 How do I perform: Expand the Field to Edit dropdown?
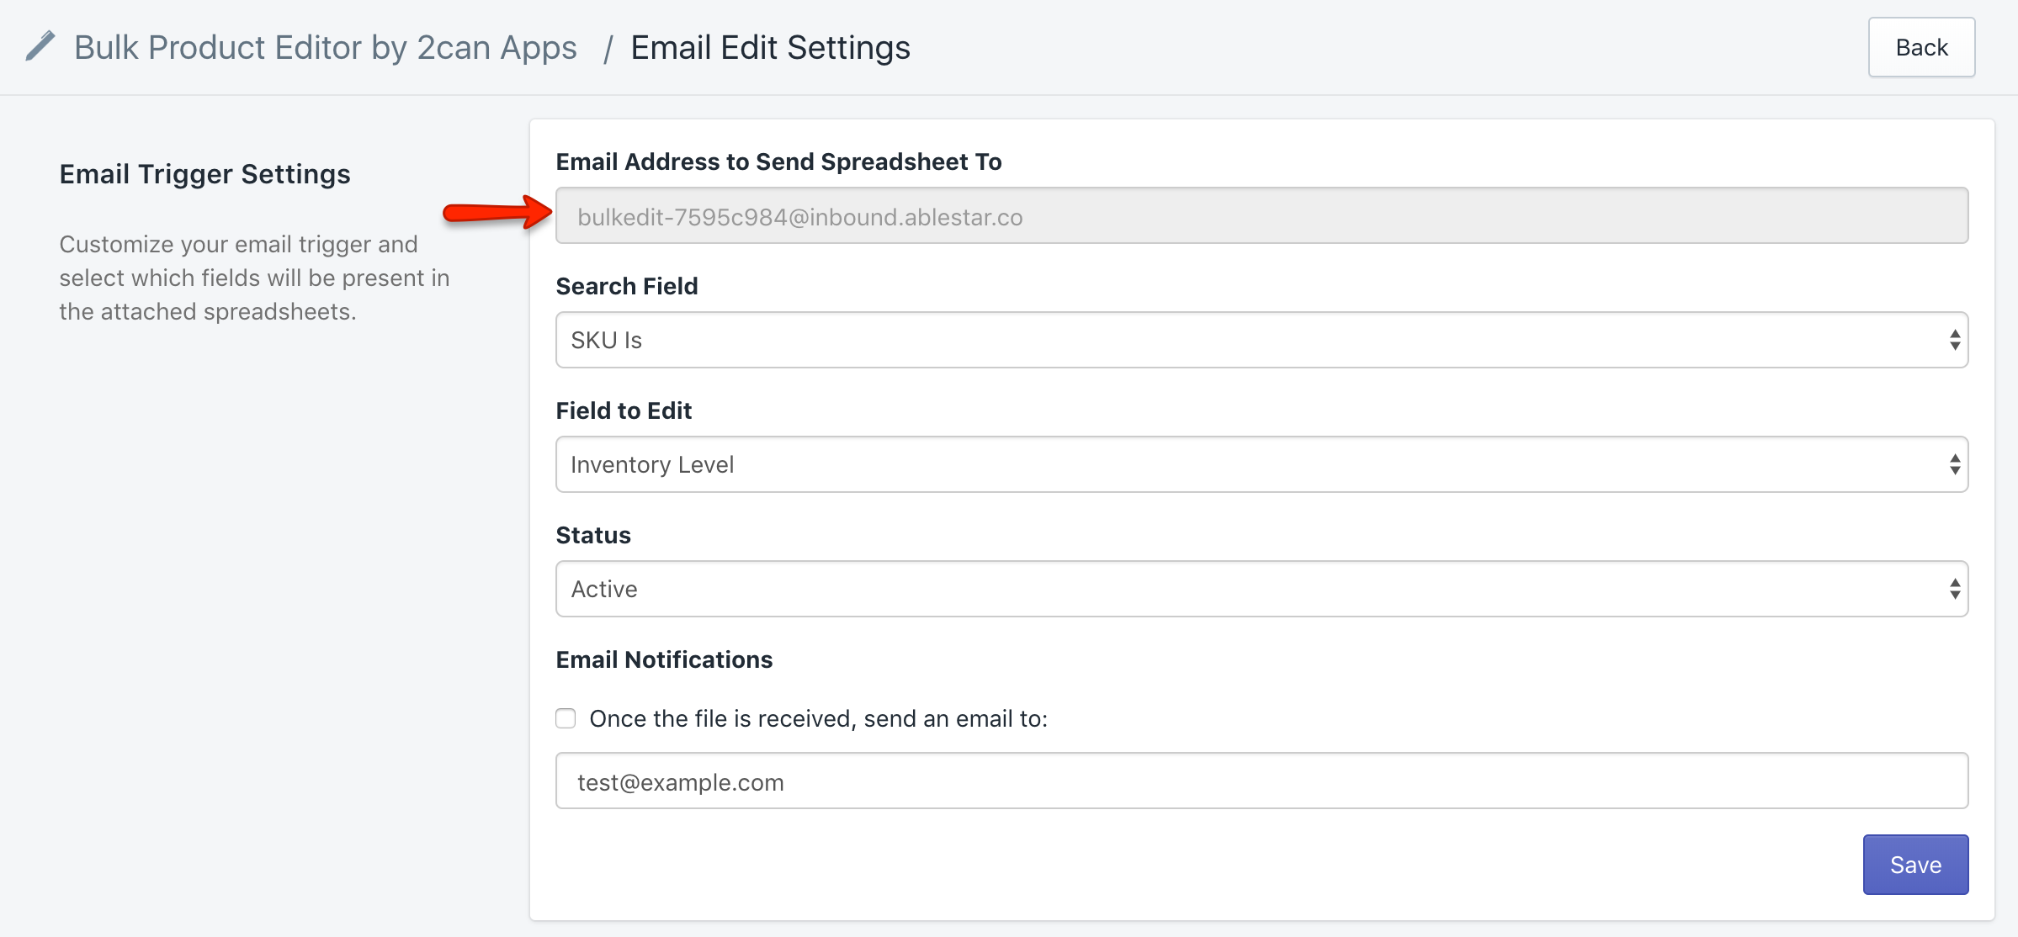tap(1261, 464)
